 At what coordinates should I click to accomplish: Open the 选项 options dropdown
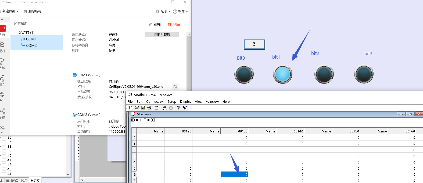click(163, 11)
